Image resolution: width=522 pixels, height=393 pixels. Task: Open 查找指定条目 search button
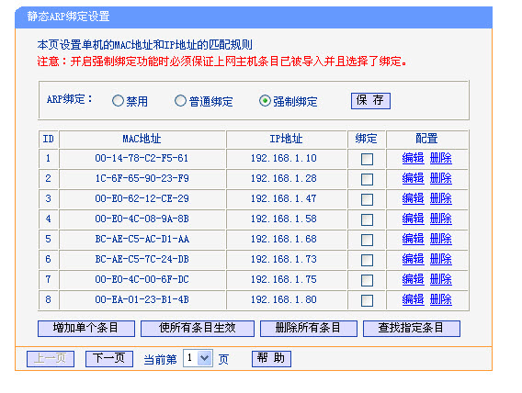click(x=412, y=329)
